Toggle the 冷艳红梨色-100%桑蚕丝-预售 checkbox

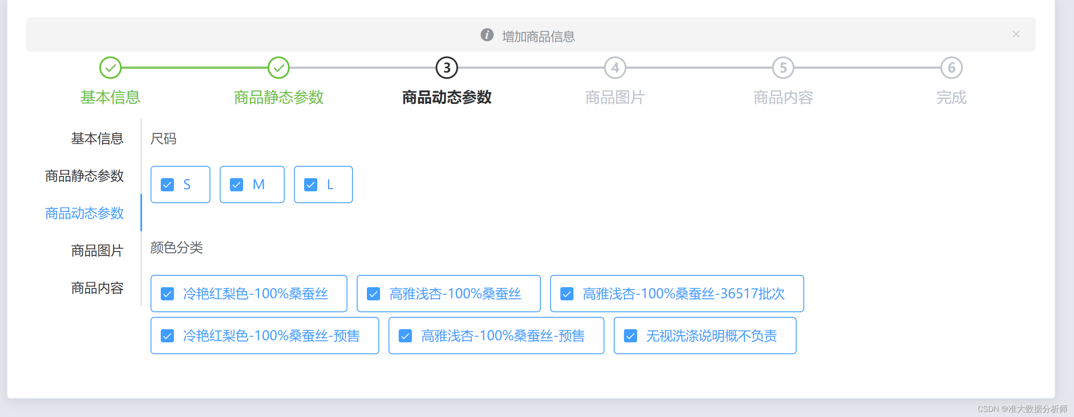(x=168, y=336)
